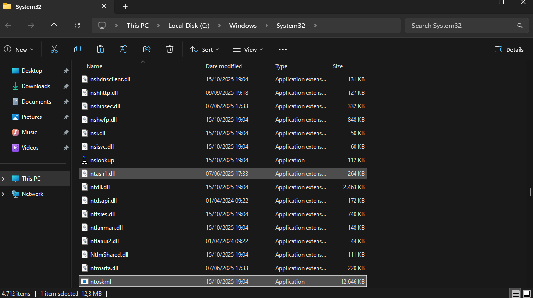533x298 pixels.
Task: Click the Search System32 field
Action: pos(467,26)
